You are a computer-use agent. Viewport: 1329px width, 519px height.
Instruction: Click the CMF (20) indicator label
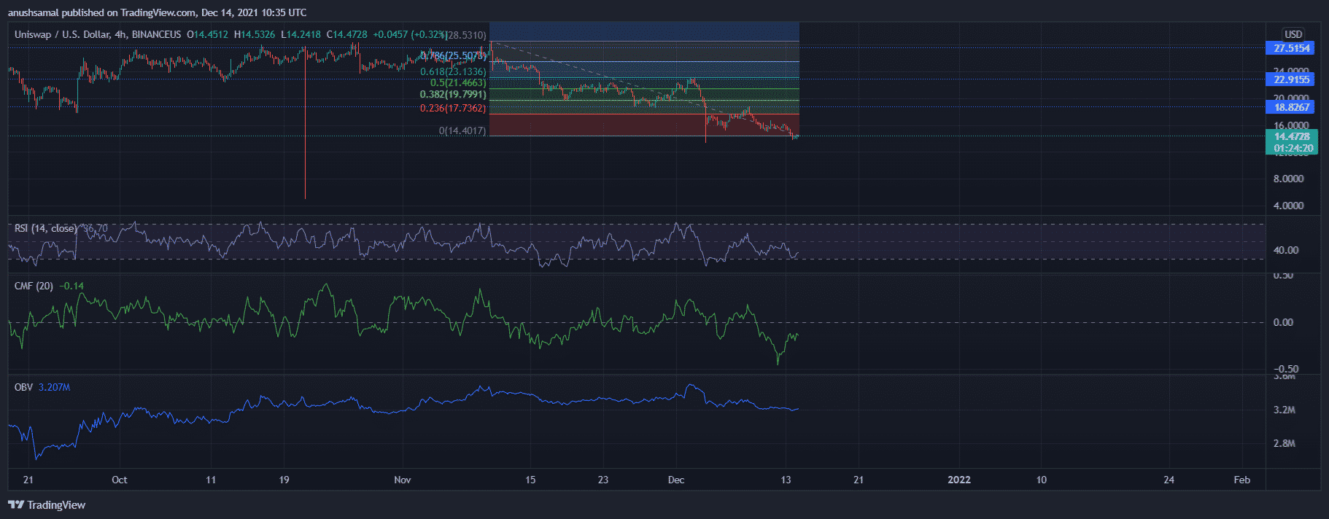click(34, 286)
